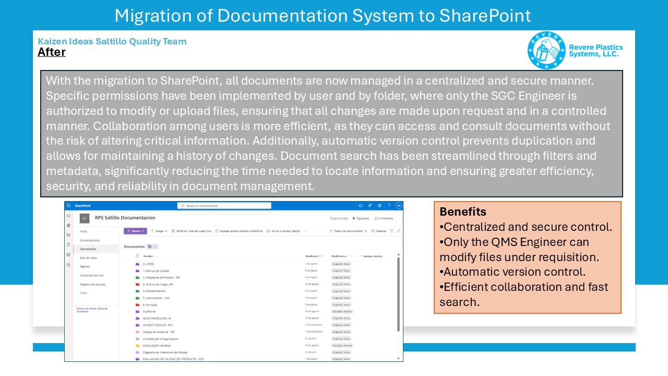Toggle the Detalles pane button
Viewport: 668px width, 376px height.
coord(379,231)
